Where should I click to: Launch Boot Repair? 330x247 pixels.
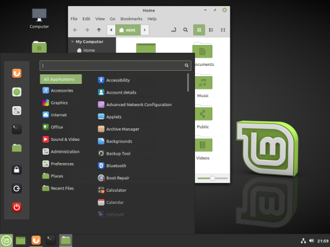[x=113, y=178]
